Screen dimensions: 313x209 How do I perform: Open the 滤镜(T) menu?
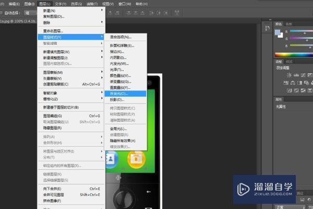(92, 4)
